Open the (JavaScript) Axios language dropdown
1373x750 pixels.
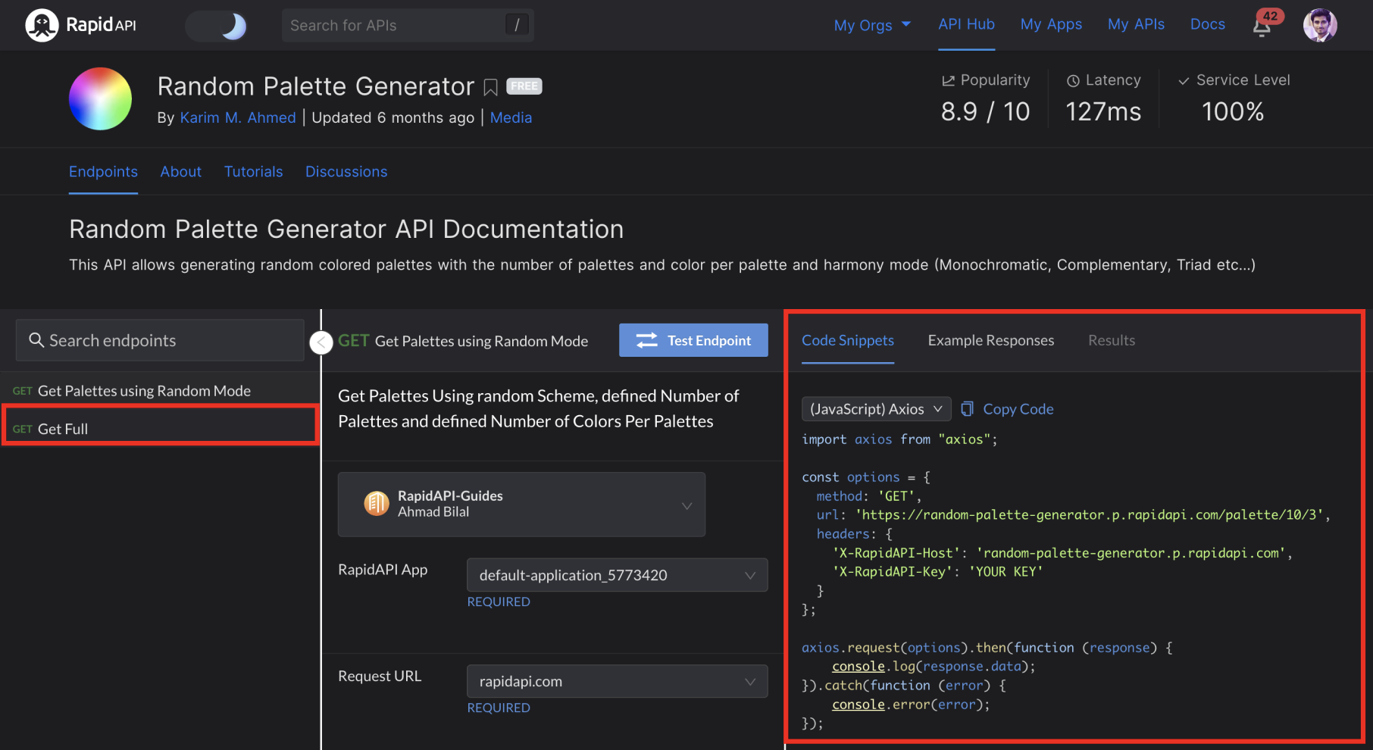tap(876, 409)
